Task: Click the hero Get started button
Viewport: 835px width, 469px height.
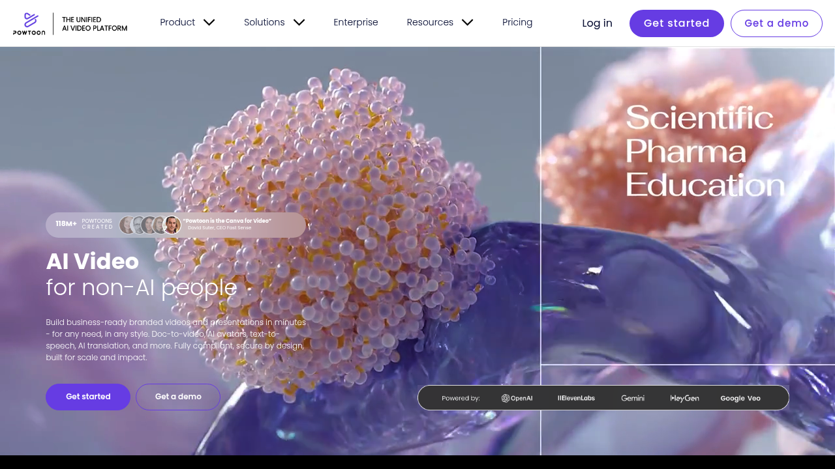Action: pyautogui.click(x=88, y=397)
